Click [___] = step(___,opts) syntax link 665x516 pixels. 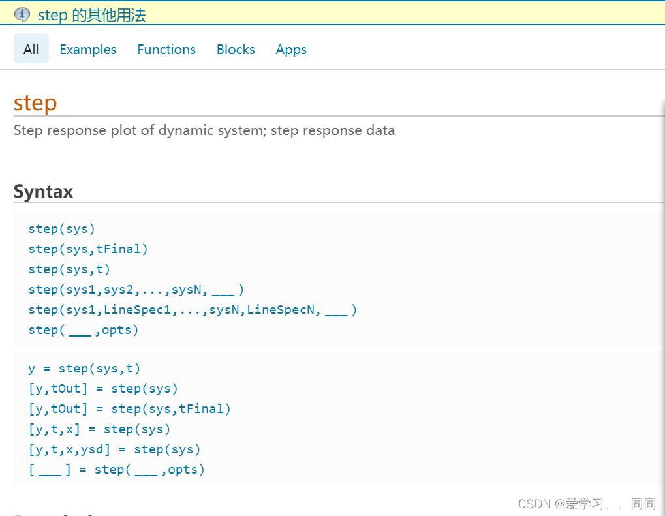click(x=117, y=470)
